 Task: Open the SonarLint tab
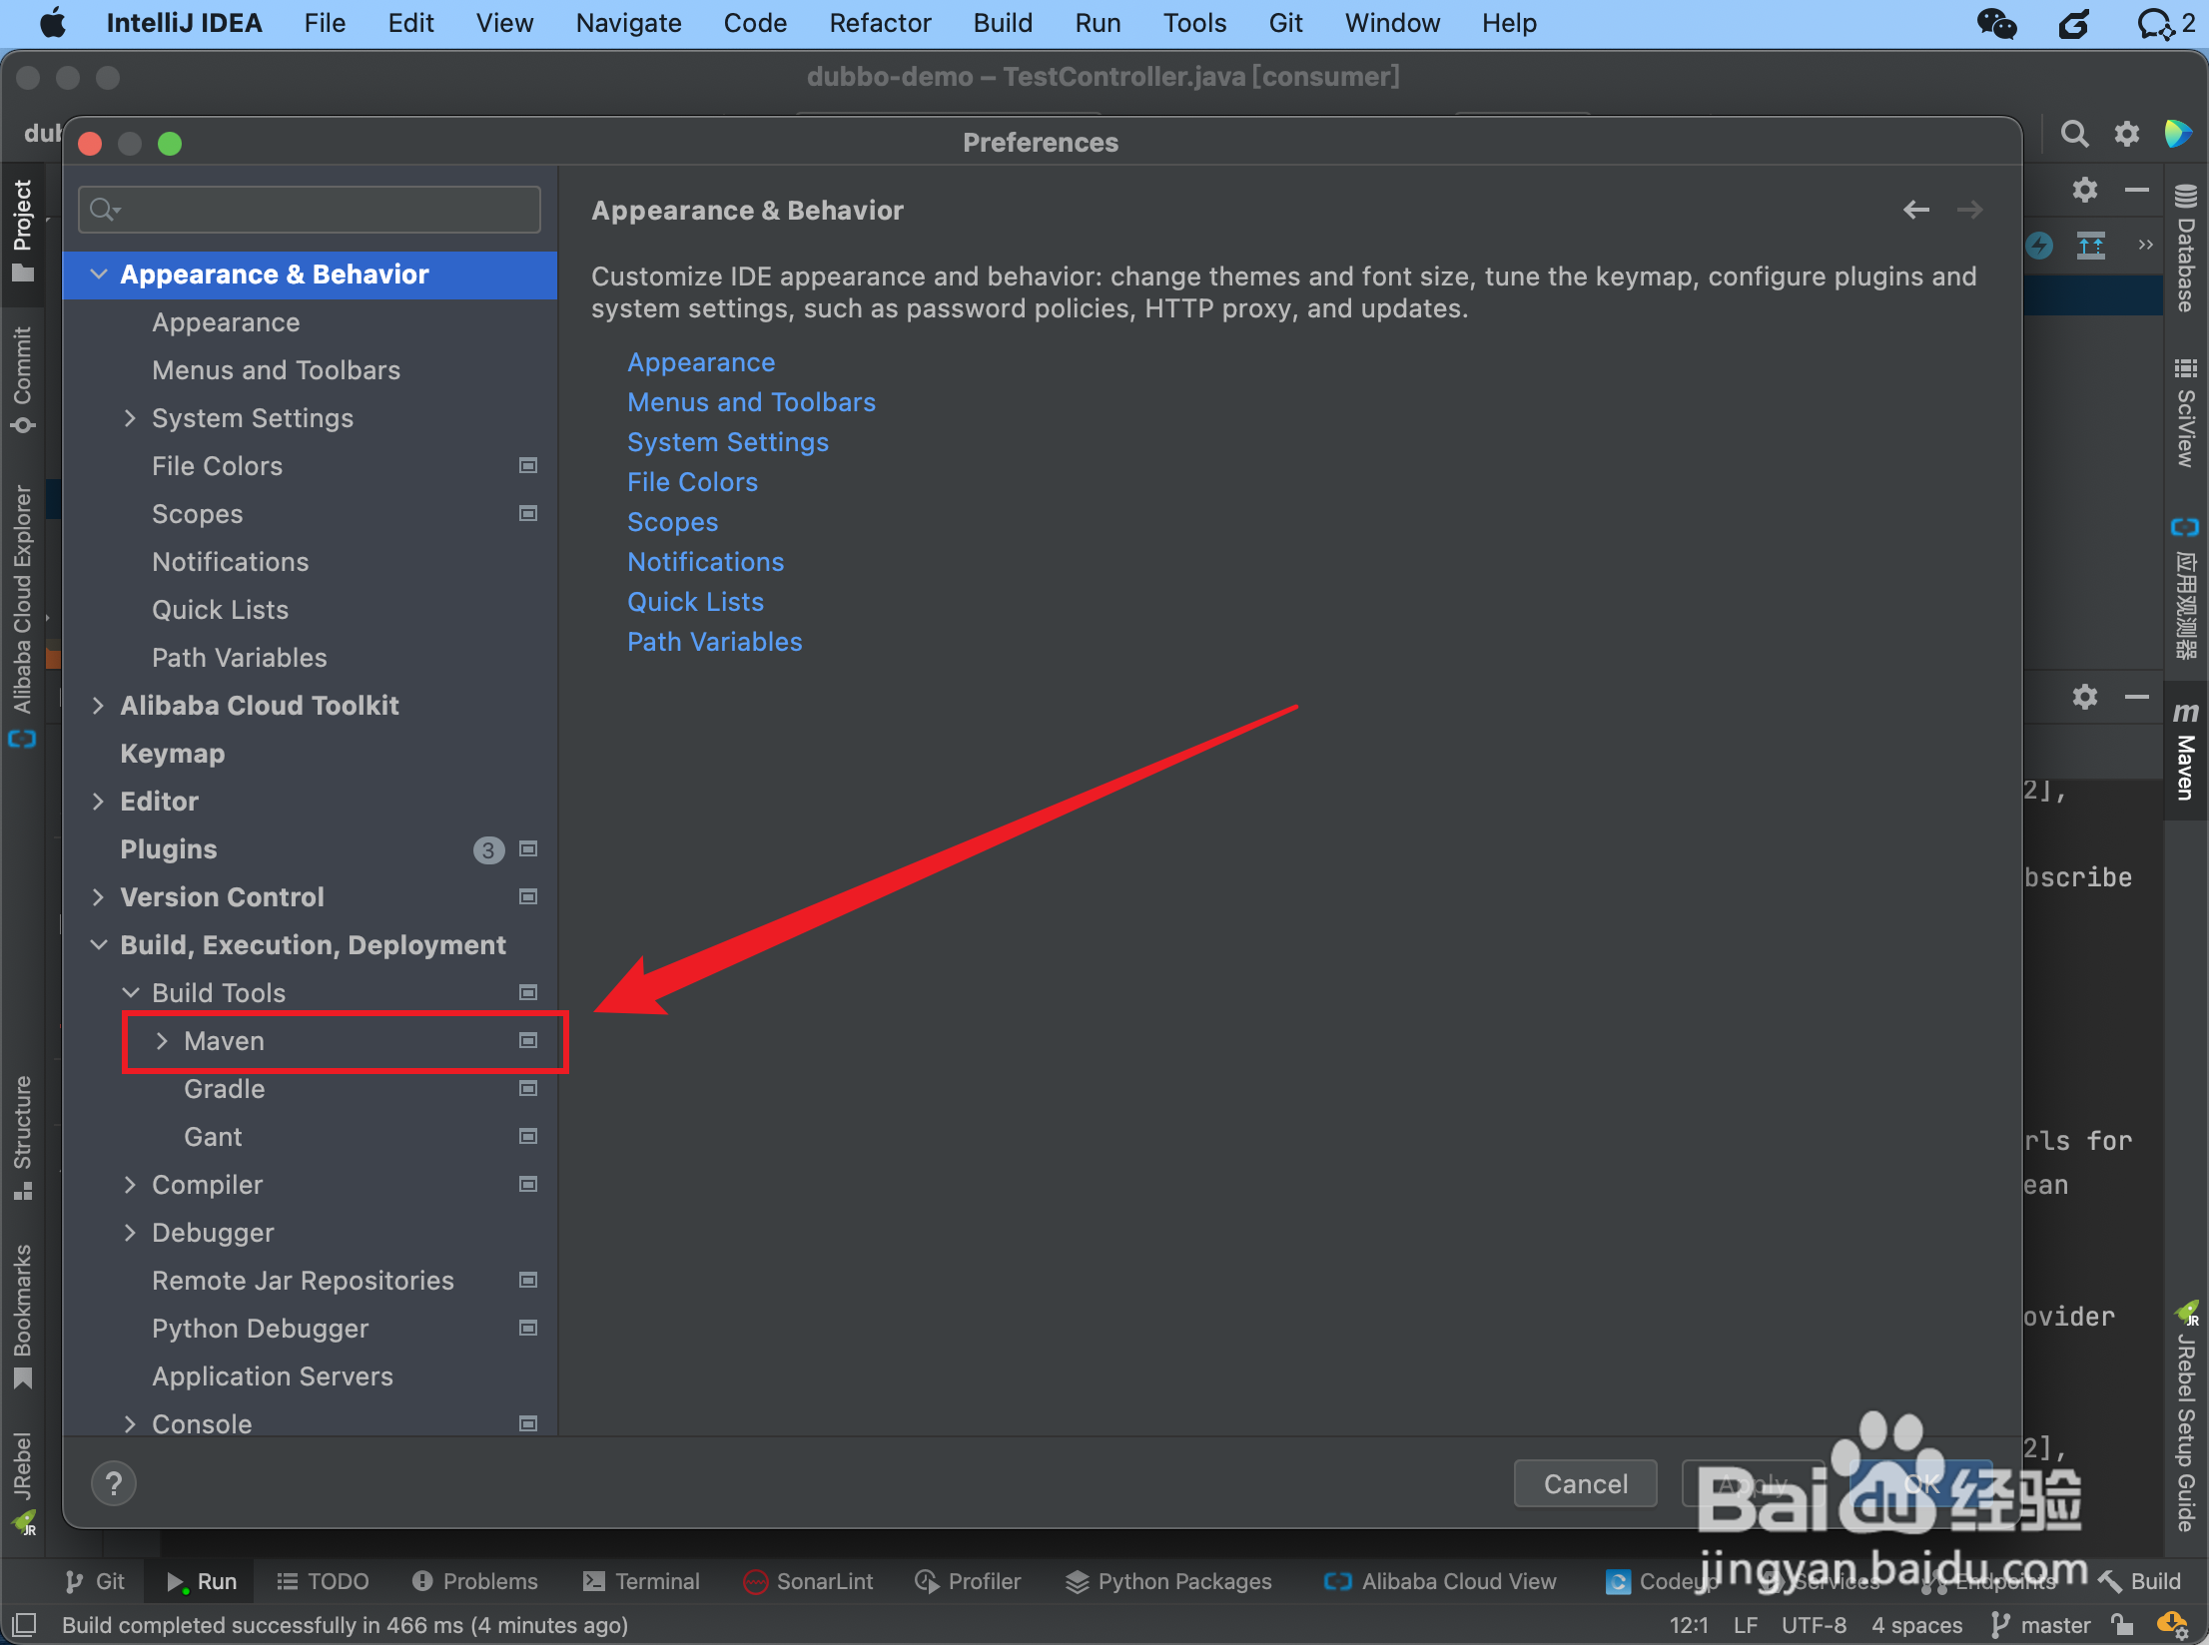tap(809, 1581)
